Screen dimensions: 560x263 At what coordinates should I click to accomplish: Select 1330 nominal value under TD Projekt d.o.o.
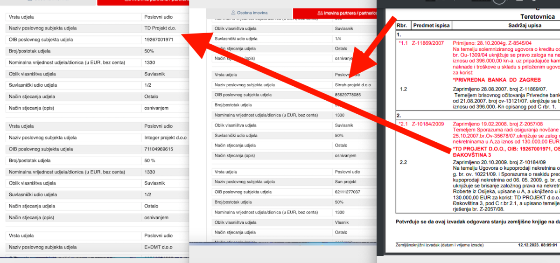(x=149, y=62)
